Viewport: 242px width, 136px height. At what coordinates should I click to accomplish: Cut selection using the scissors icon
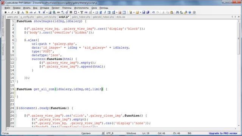point(163,12)
